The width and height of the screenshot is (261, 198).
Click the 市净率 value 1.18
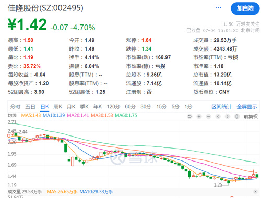219,66
